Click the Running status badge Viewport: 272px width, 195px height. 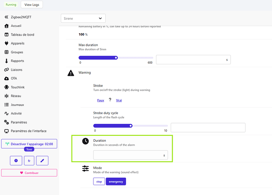pyautogui.click(x=11, y=5)
